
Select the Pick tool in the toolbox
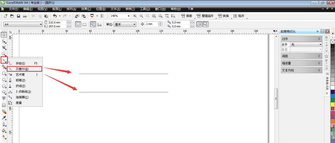pos(4,34)
